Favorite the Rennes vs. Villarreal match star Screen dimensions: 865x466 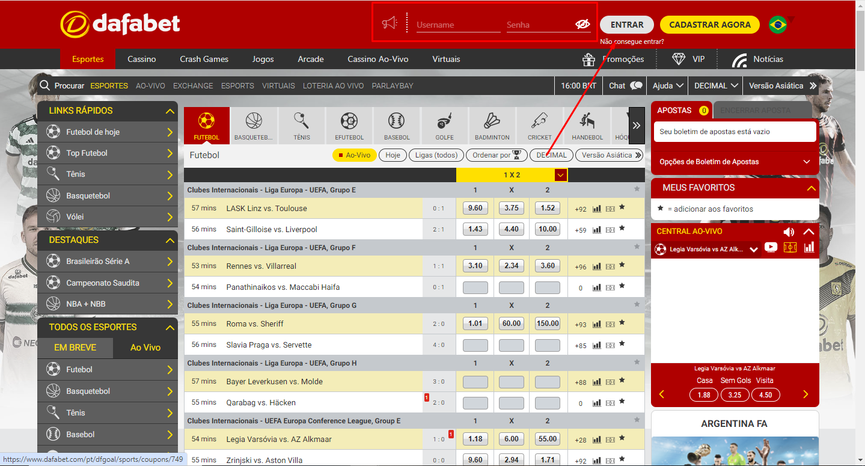[x=622, y=265]
